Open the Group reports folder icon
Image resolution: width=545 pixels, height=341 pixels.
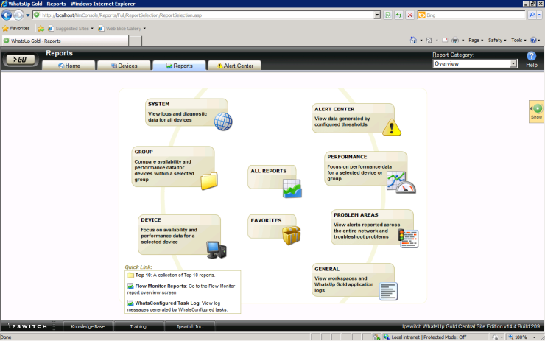209,181
